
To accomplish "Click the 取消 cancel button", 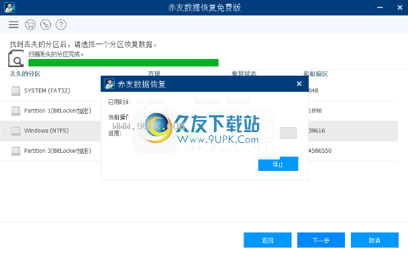I will (x=374, y=240).
